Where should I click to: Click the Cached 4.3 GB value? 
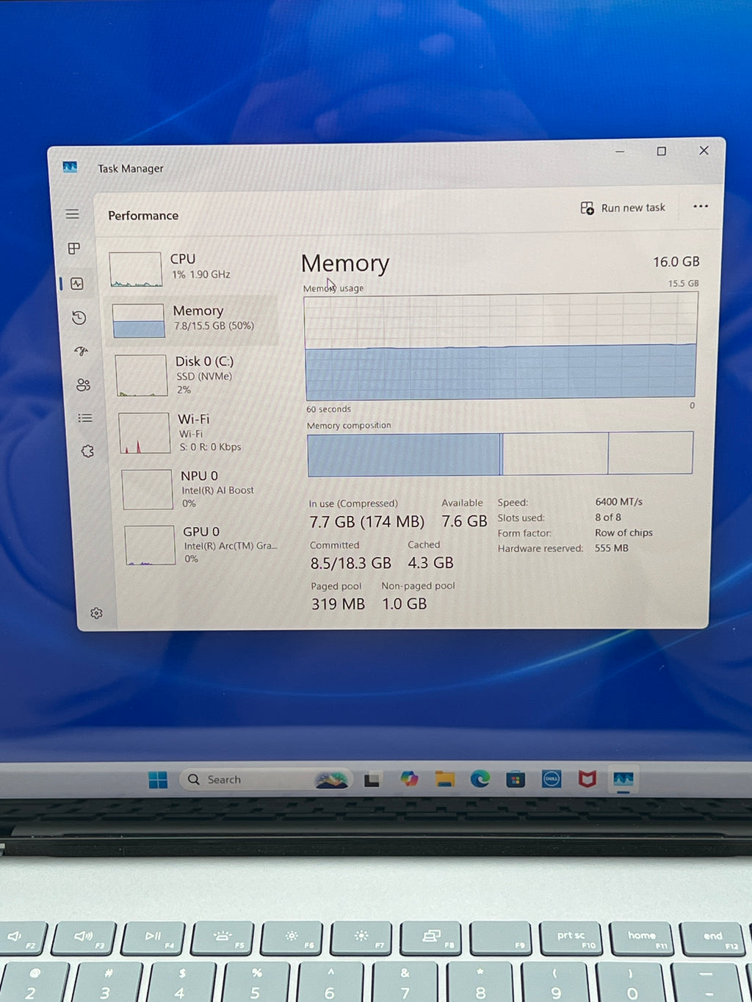tap(431, 563)
